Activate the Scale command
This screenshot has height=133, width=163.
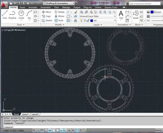coord(59,20)
